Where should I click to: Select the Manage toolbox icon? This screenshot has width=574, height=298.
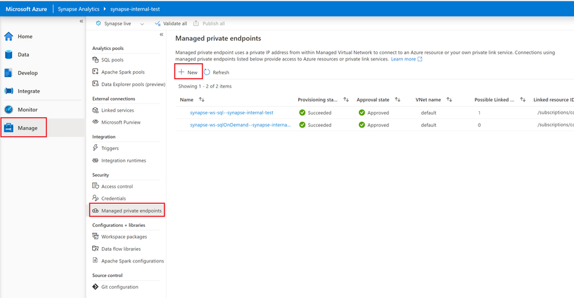[x=9, y=128]
